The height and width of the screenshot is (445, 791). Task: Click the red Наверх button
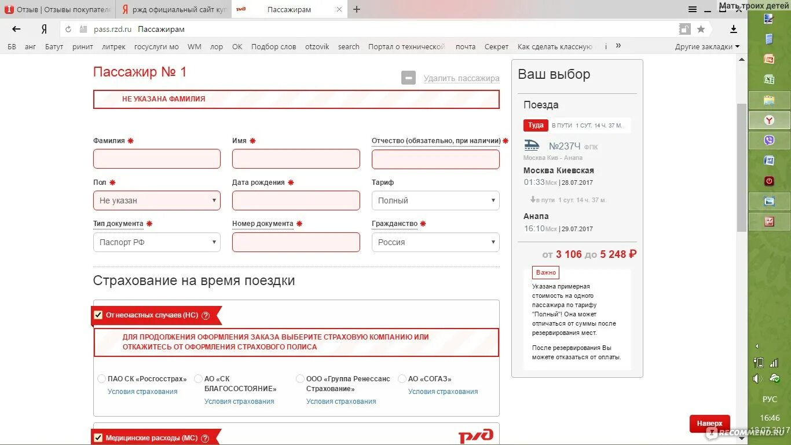(x=710, y=424)
